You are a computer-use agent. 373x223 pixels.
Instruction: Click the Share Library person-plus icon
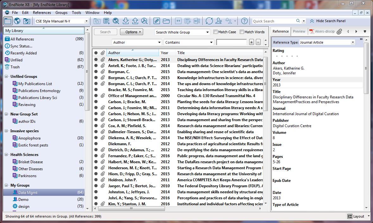click(x=218, y=21)
